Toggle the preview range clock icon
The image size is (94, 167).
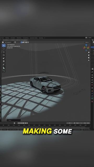click(74, 123)
